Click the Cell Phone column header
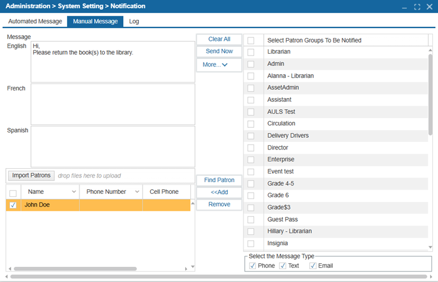 pos(166,192)
